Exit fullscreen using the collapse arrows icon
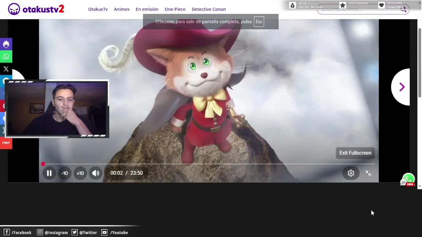Screen dimensions: 422x237 point(368,173)
